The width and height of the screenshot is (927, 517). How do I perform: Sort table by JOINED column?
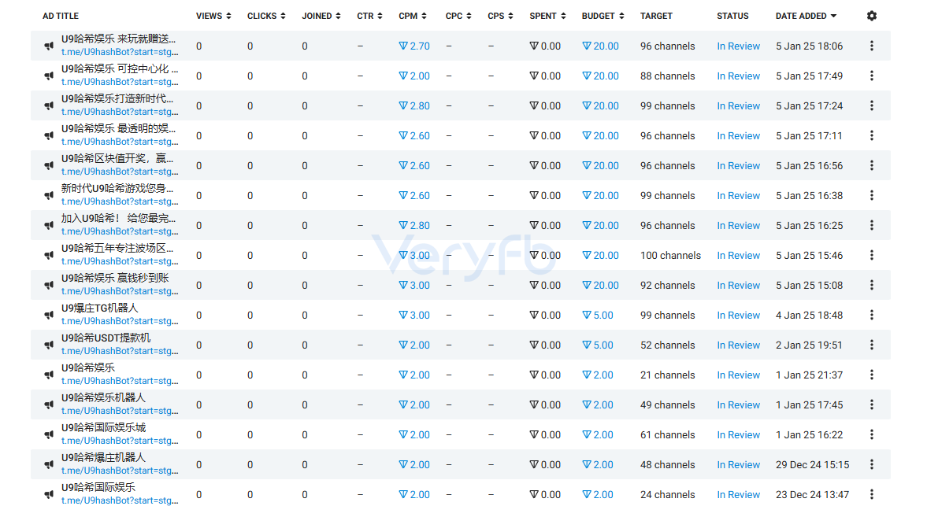click(321, 16)
